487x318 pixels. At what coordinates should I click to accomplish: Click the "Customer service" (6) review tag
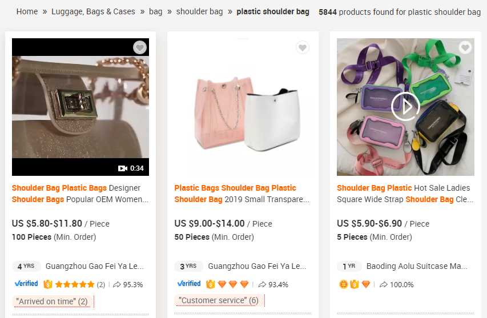tap(218, 300)
